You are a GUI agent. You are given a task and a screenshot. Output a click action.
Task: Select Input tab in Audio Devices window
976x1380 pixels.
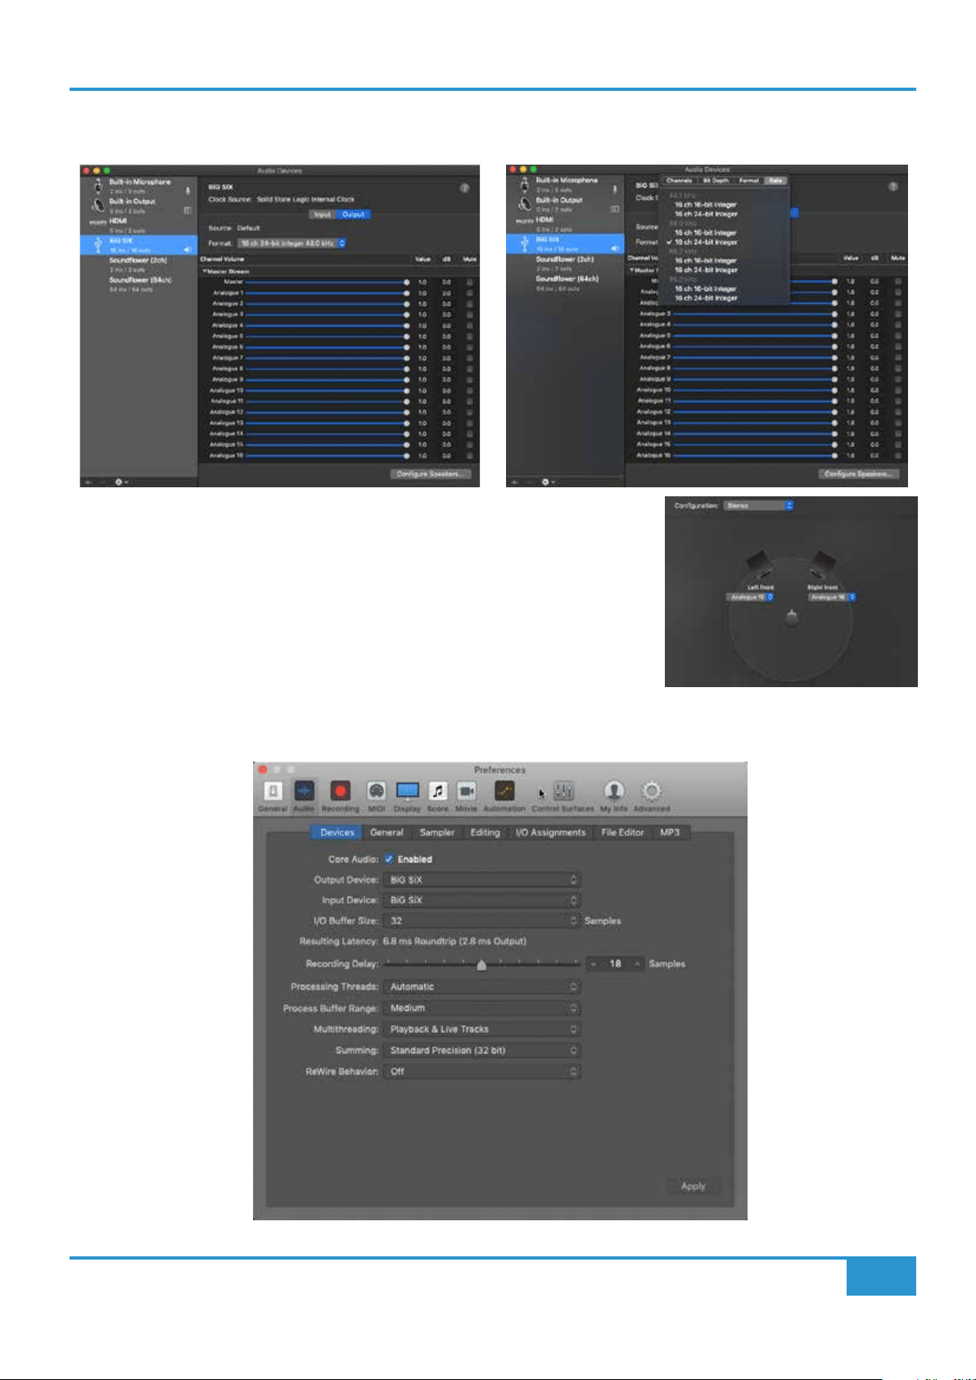(323, 215)
